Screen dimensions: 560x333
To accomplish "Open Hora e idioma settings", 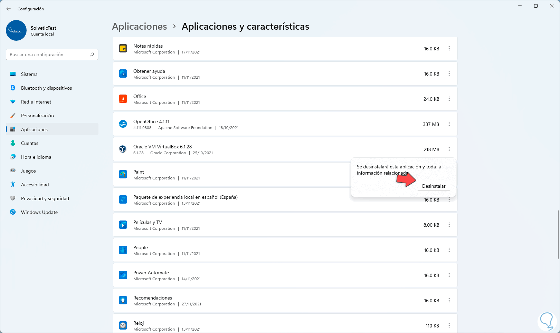I will pyautogui.click(x=52, y=157).
